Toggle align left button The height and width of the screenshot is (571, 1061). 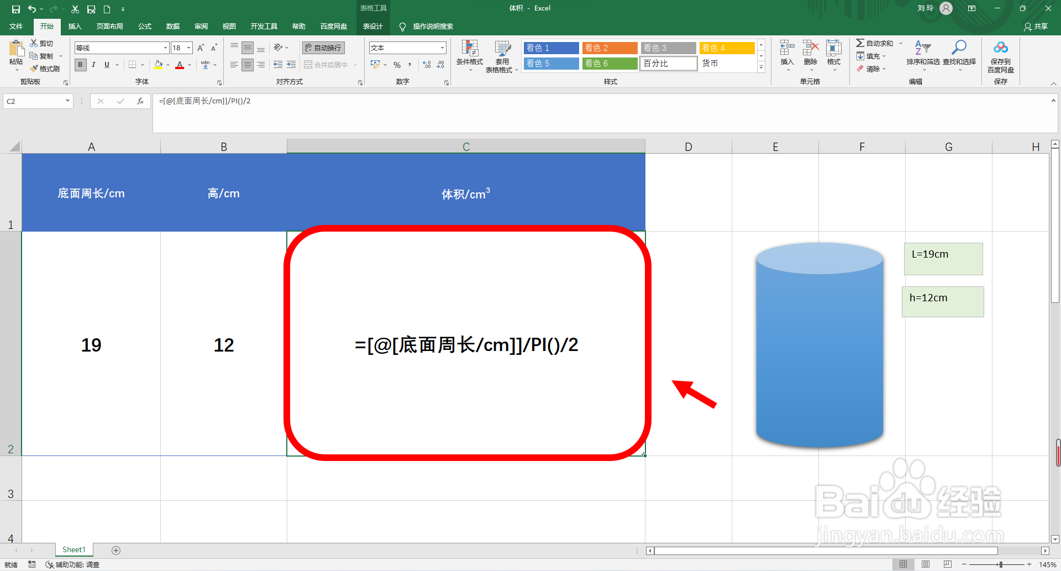(234, 65)
